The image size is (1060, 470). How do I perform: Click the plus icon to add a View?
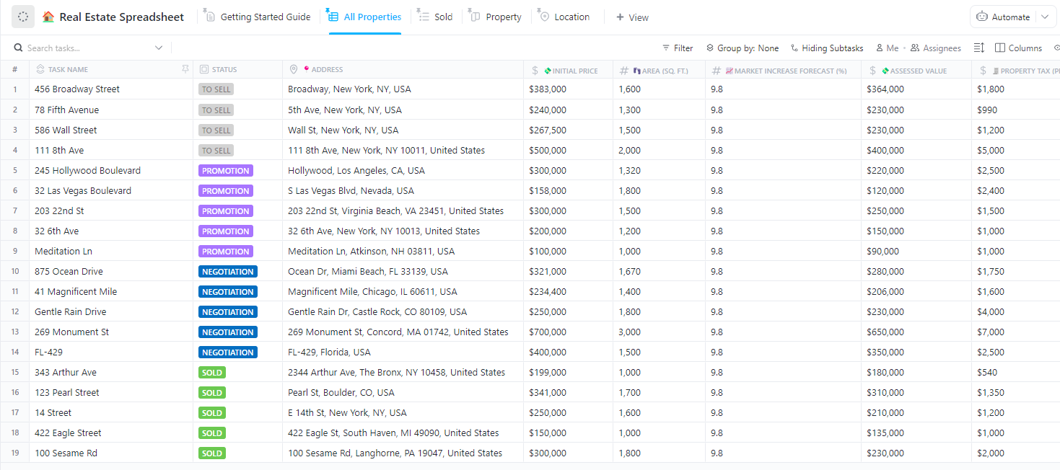pyautogui.click(x=620, y=17)
